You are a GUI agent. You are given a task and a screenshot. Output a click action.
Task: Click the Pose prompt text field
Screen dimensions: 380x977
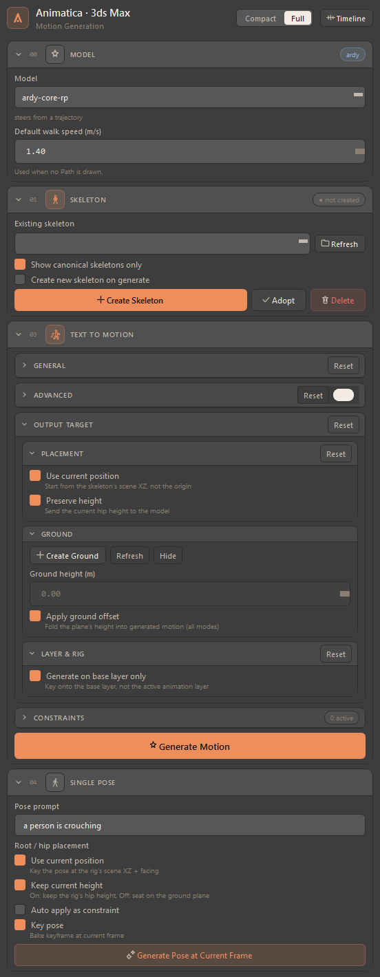190,824
